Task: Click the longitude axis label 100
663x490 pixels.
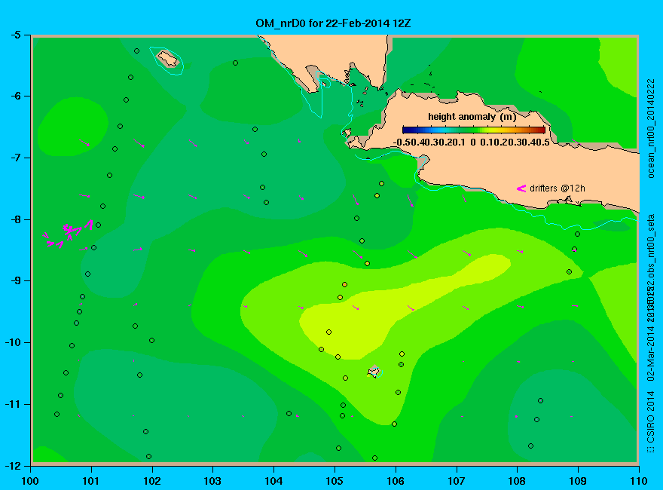Action: pos(30,481)
